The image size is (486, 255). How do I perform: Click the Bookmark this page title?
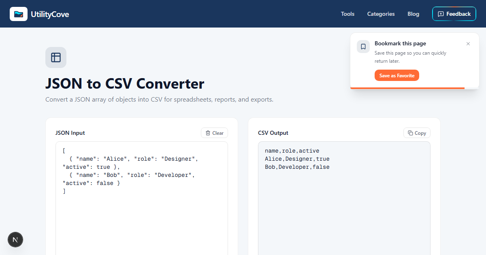tap(400, 43)
